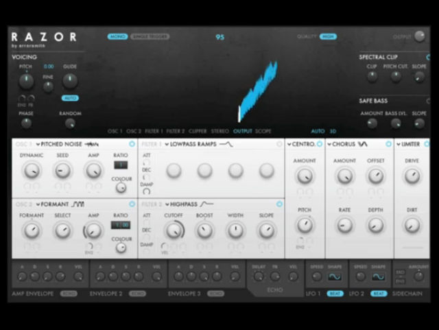The image size is (439, 330).
Task: Click Safe Bass BASS LVL knob
Action: (x=396, y=123)
